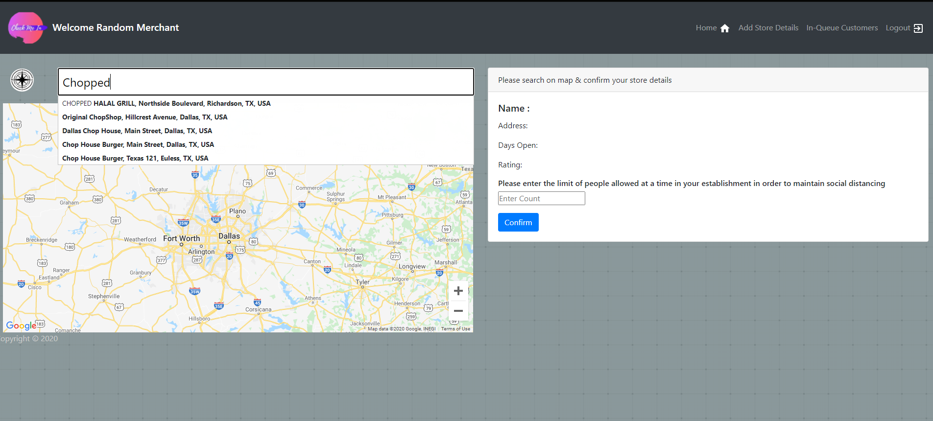Image resolution: width=933 pixels, height=421 pixels.
Task: Select CHOPPED HALAL GRILL suggestion
Action: click(266, 103)
